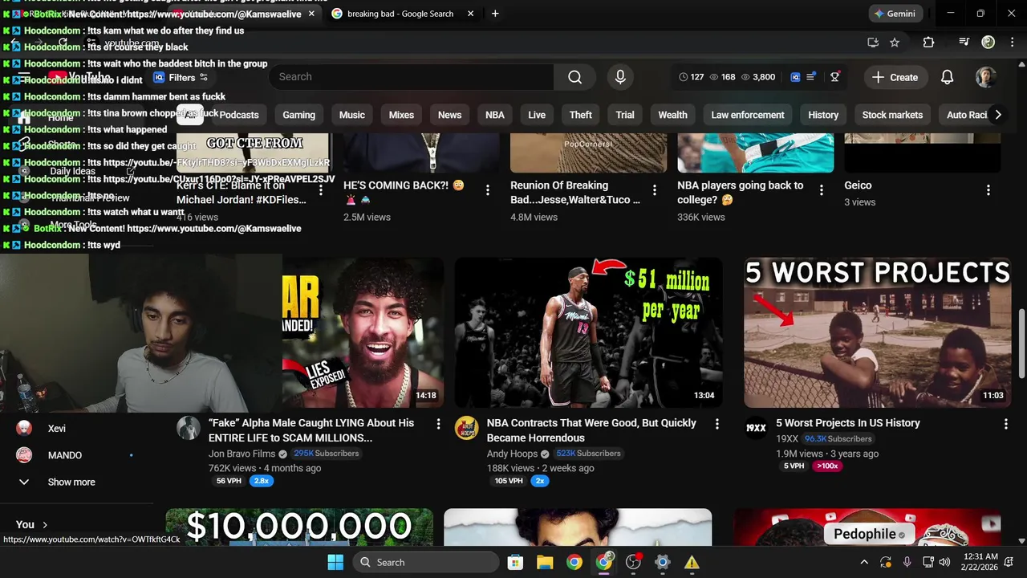Play the $10,000,000 video thumbnail

tap(299, 527)
